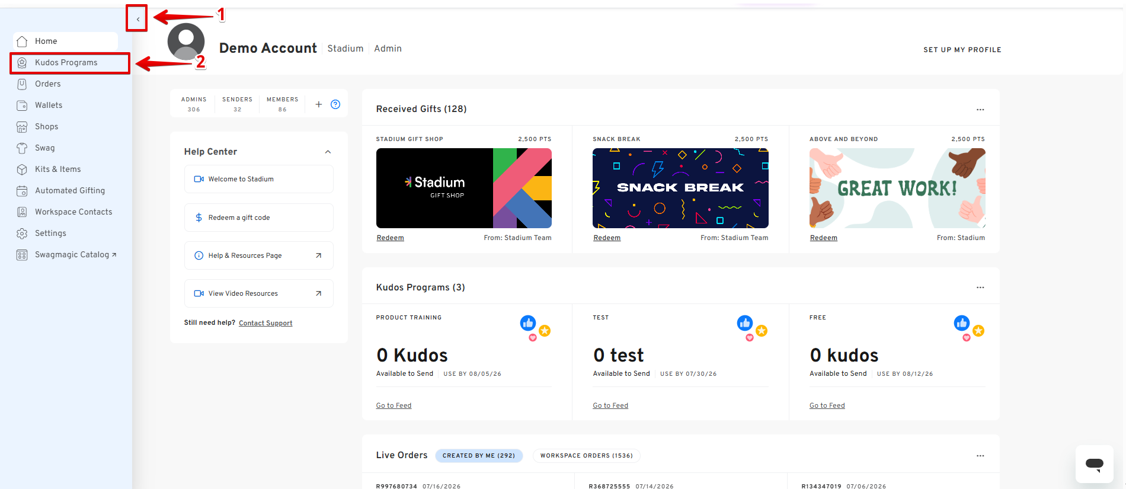Open the Snack Break card image

680,188
